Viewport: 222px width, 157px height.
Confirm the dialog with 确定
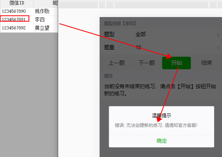(161, 141)
